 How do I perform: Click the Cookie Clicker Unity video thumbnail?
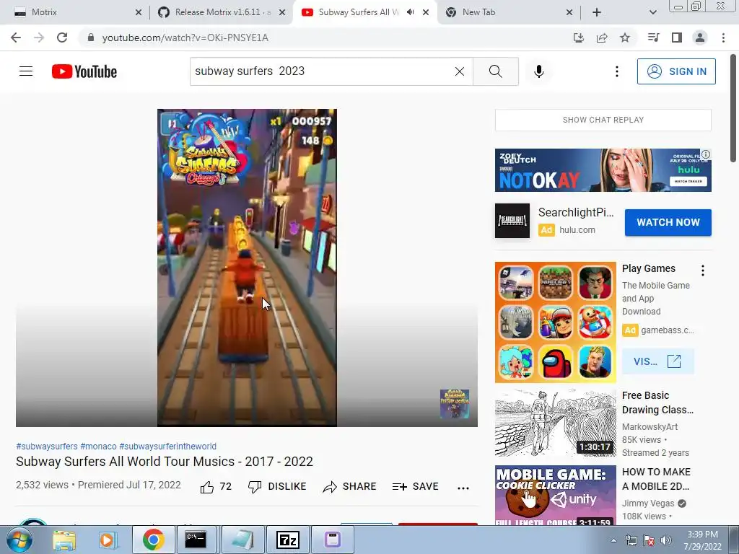pos(555,495)
